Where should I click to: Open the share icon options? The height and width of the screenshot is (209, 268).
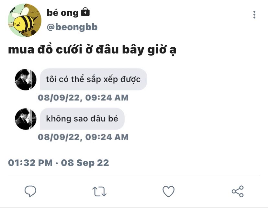click(x=238, y=192)
